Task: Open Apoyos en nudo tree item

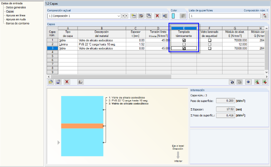Action: tap(16, 19)
